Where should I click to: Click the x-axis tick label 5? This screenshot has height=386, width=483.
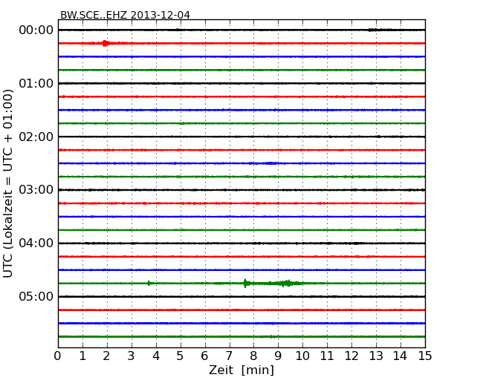coord(181,356)
